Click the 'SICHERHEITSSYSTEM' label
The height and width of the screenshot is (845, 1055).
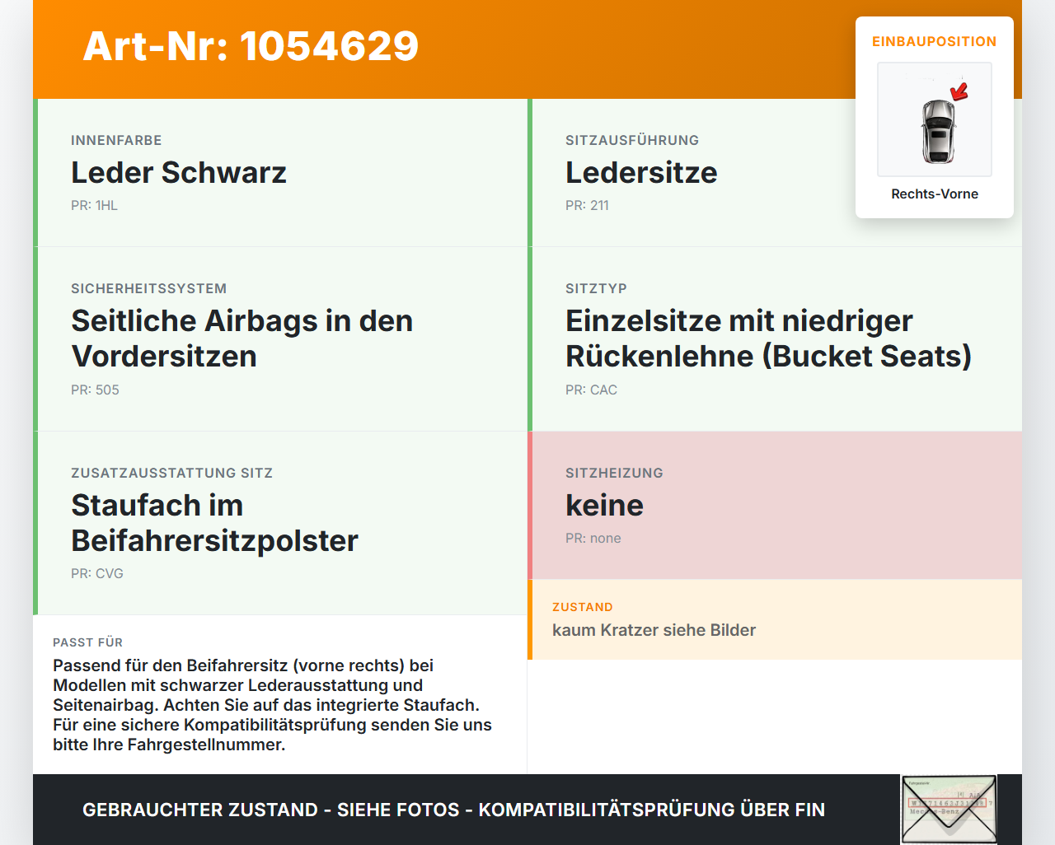(x=148, y=288)
